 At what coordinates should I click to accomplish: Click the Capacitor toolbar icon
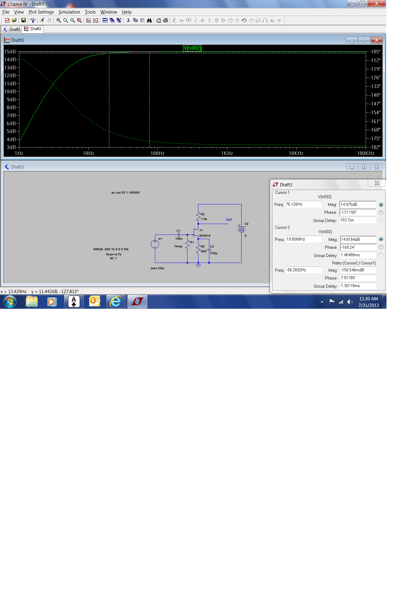coord(203,21)
